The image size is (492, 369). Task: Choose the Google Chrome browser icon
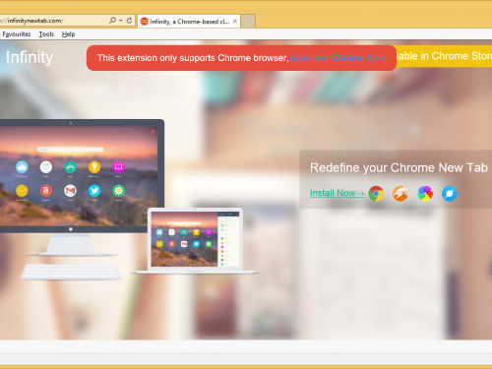376,194
